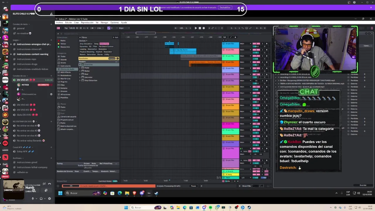Open the Edición menu in Ableton
This screenshot has width=375, height=211.
point(69,23)
